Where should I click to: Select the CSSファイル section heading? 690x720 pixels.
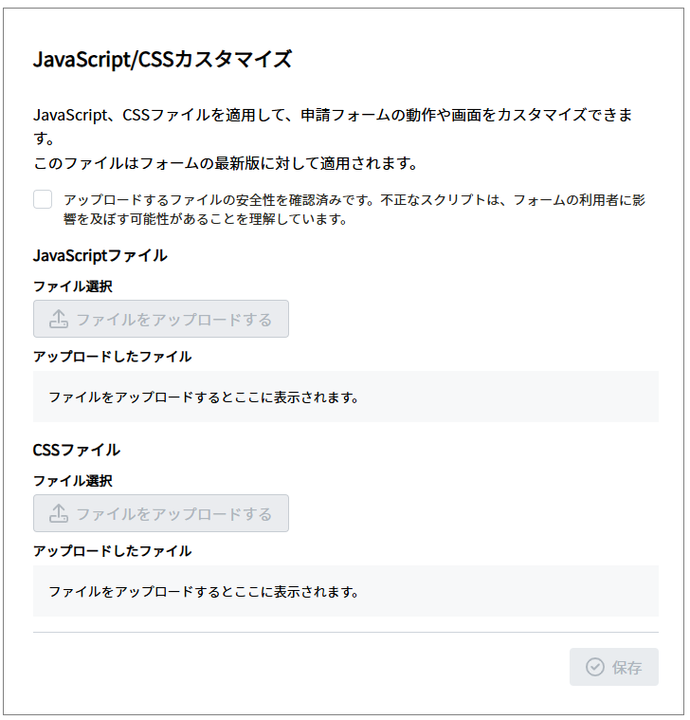[77, 450]
